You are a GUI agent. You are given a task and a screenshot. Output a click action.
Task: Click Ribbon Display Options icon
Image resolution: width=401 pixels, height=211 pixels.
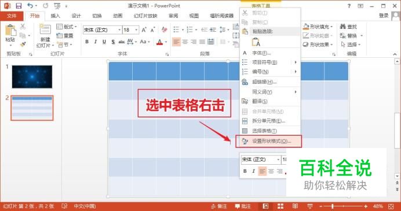(x=360, y=6)
